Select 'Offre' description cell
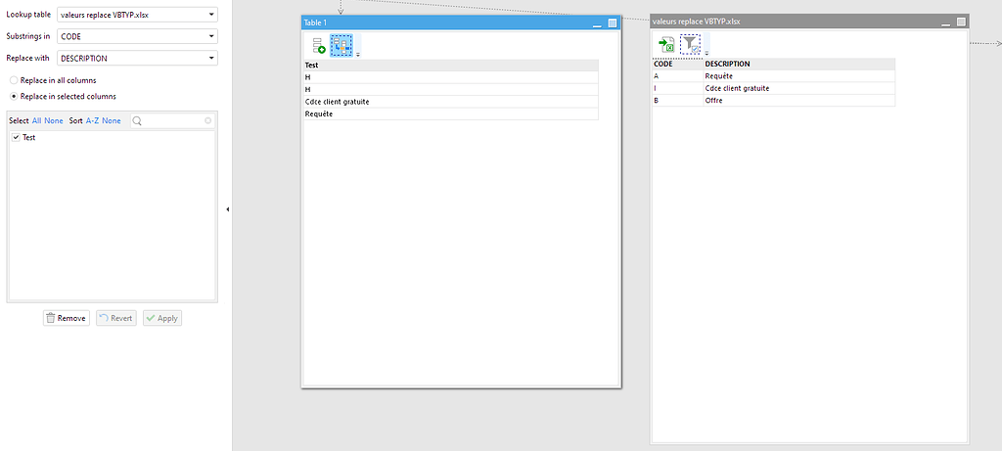The image size is (1002, 451). click(x=798, y=101)
